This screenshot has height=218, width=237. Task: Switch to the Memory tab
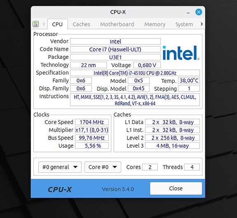pos(155,24)
